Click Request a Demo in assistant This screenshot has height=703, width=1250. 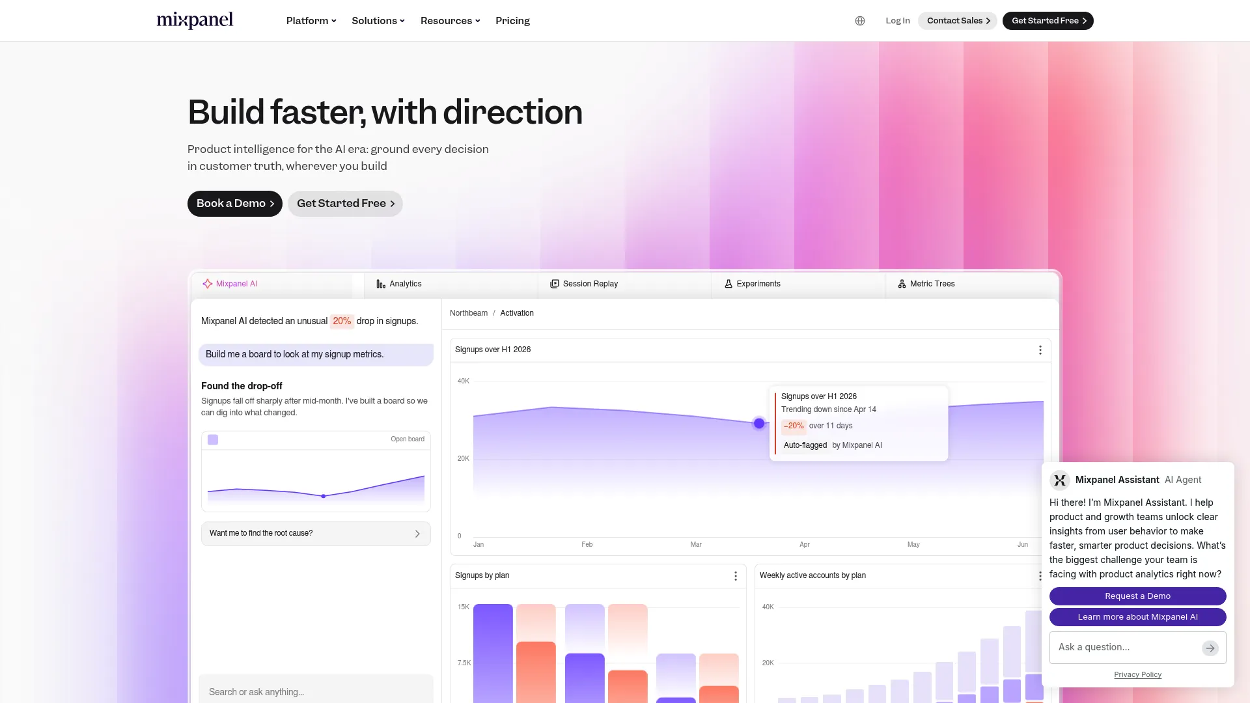click(1137, 596)
